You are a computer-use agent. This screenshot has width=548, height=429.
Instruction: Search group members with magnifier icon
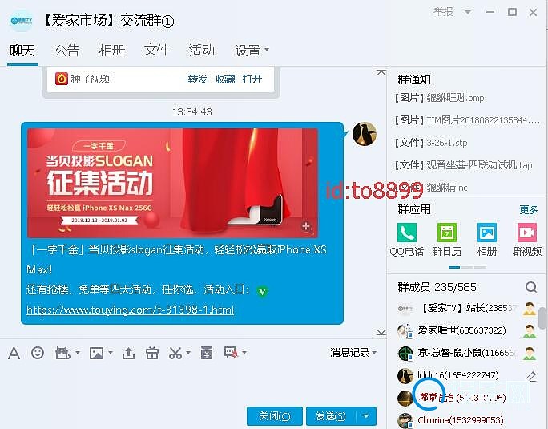[x=531, y=287]
